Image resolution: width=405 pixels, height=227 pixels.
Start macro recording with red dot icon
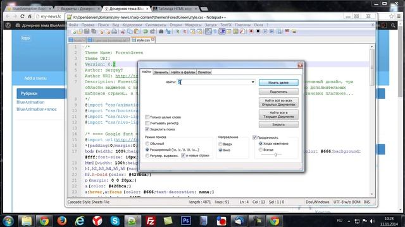pyautogui.click(x=251, y=32)
